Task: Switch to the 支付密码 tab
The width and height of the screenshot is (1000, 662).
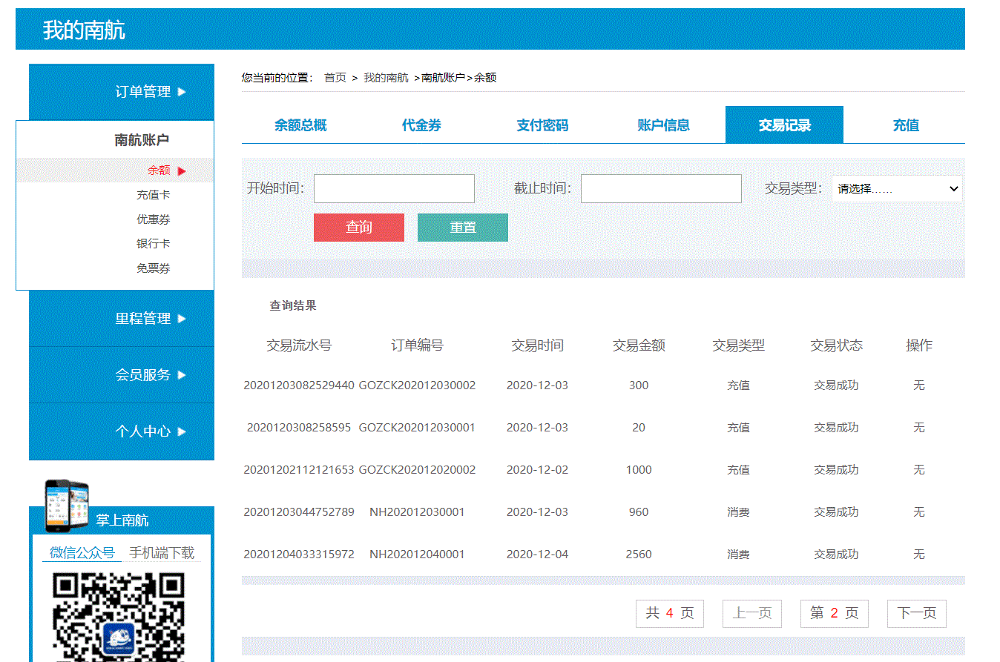Action: [542, 125]
